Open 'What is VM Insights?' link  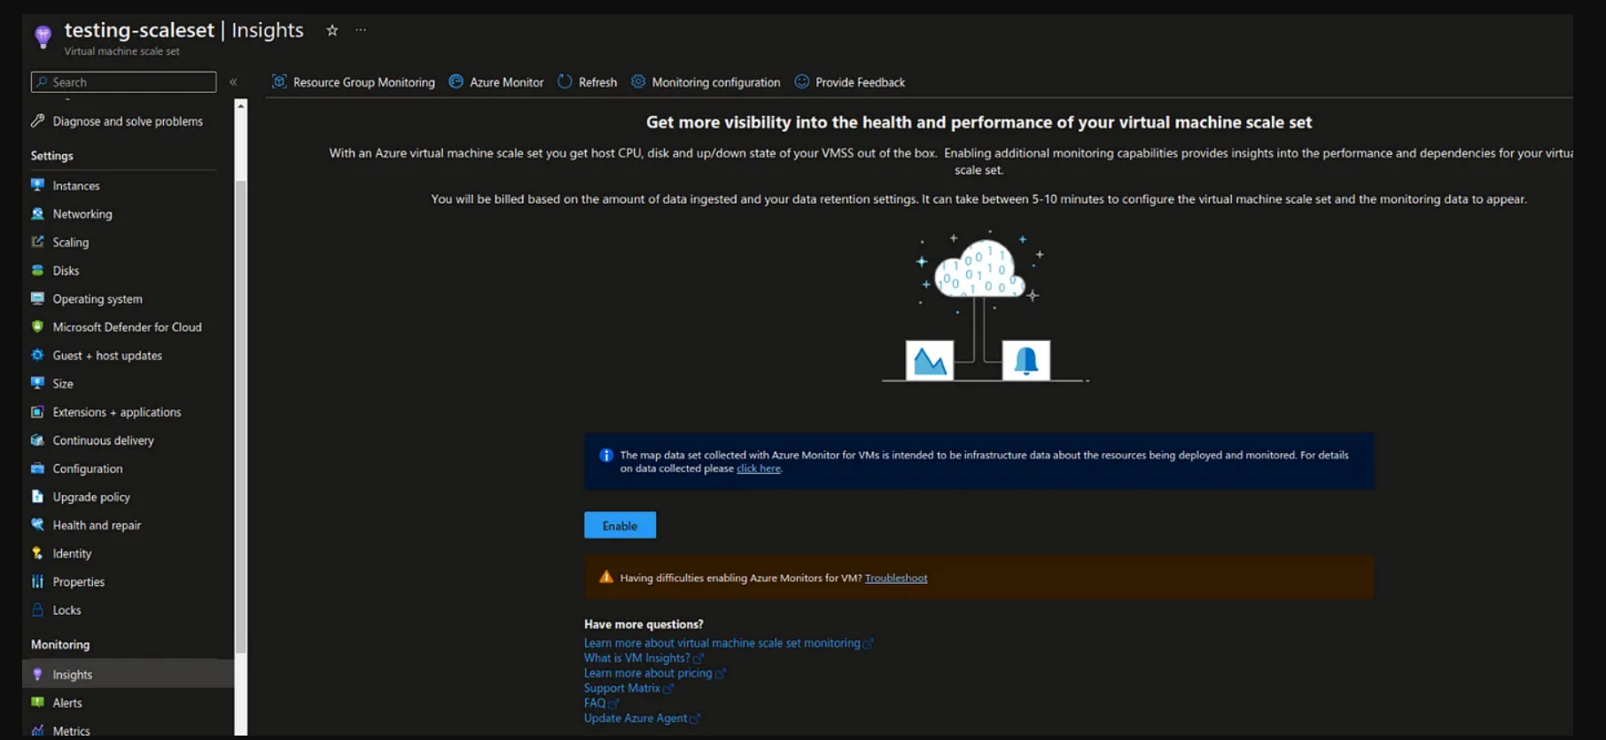[x=636, y=658]
